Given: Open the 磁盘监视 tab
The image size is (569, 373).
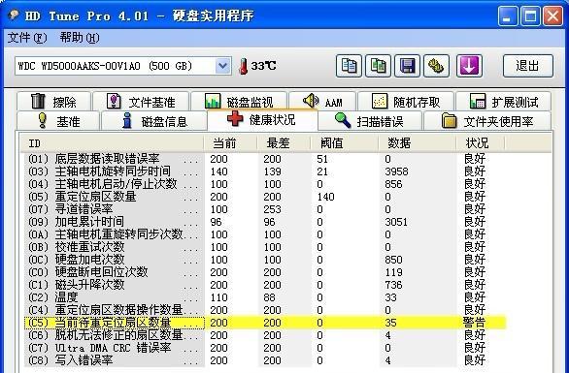Looking at the screenshot, I should 239,102.
